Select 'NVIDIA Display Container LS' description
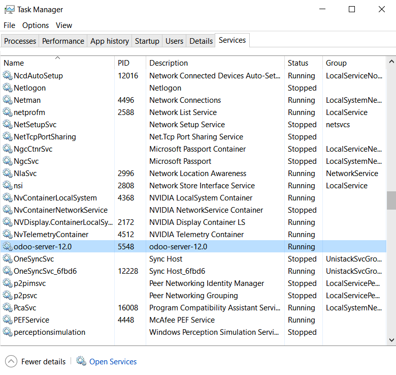The image size is (396, 375). click(x=197, y=222)
